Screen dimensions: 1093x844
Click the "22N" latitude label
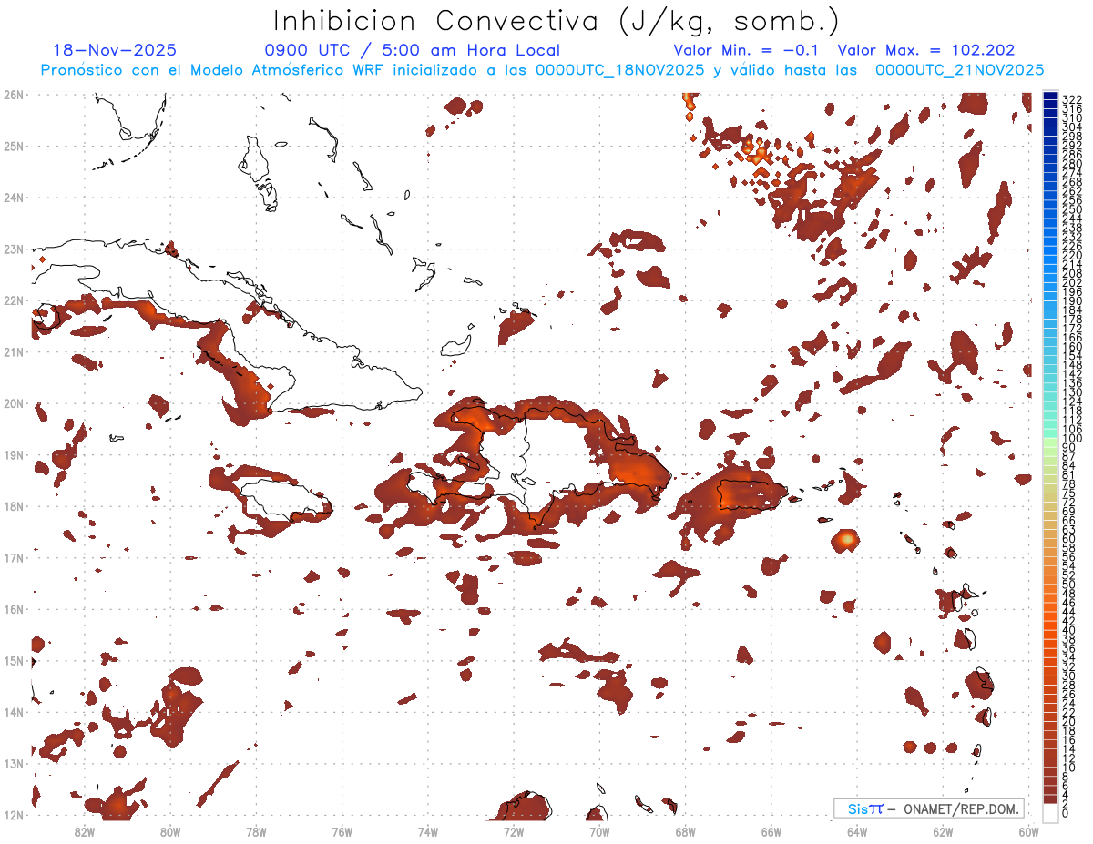[14, 300]
